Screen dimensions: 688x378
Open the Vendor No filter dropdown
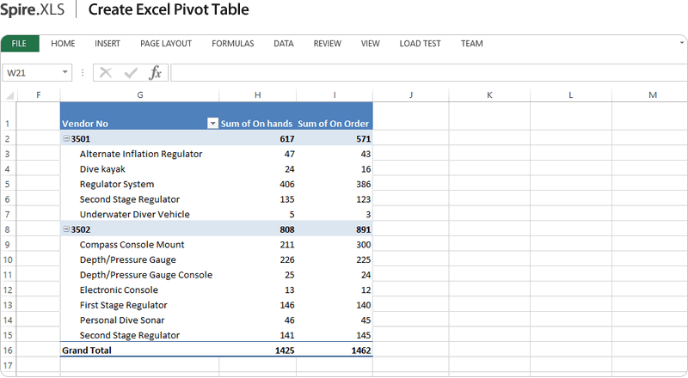212,124
